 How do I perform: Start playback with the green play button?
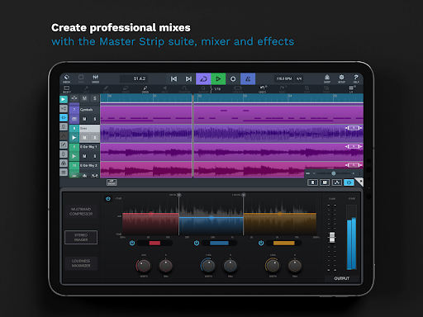click(x=218, y=79)
